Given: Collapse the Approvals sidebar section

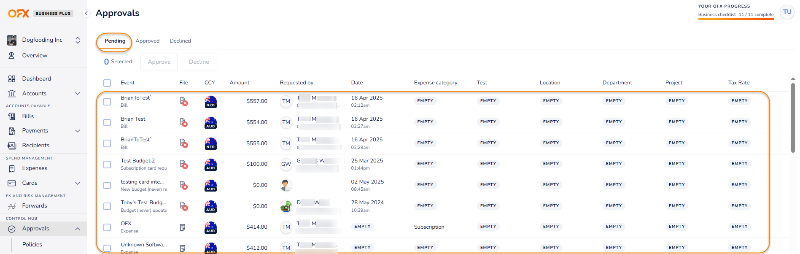Looking at the screenshot, I should coord(78,229).
